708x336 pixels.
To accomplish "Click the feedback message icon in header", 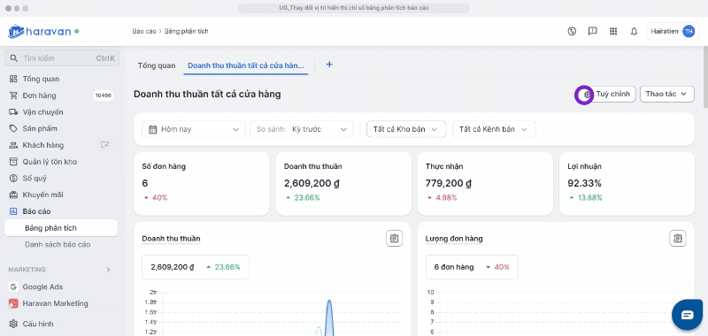I will [x=592, y=31].
